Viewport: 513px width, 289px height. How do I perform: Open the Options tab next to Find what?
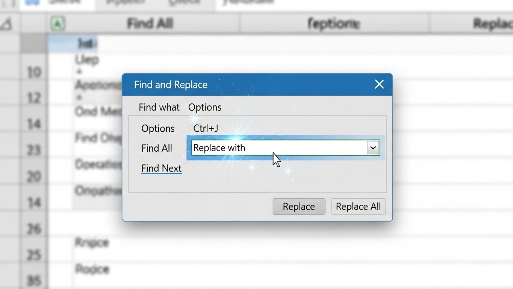coord(204,107)
